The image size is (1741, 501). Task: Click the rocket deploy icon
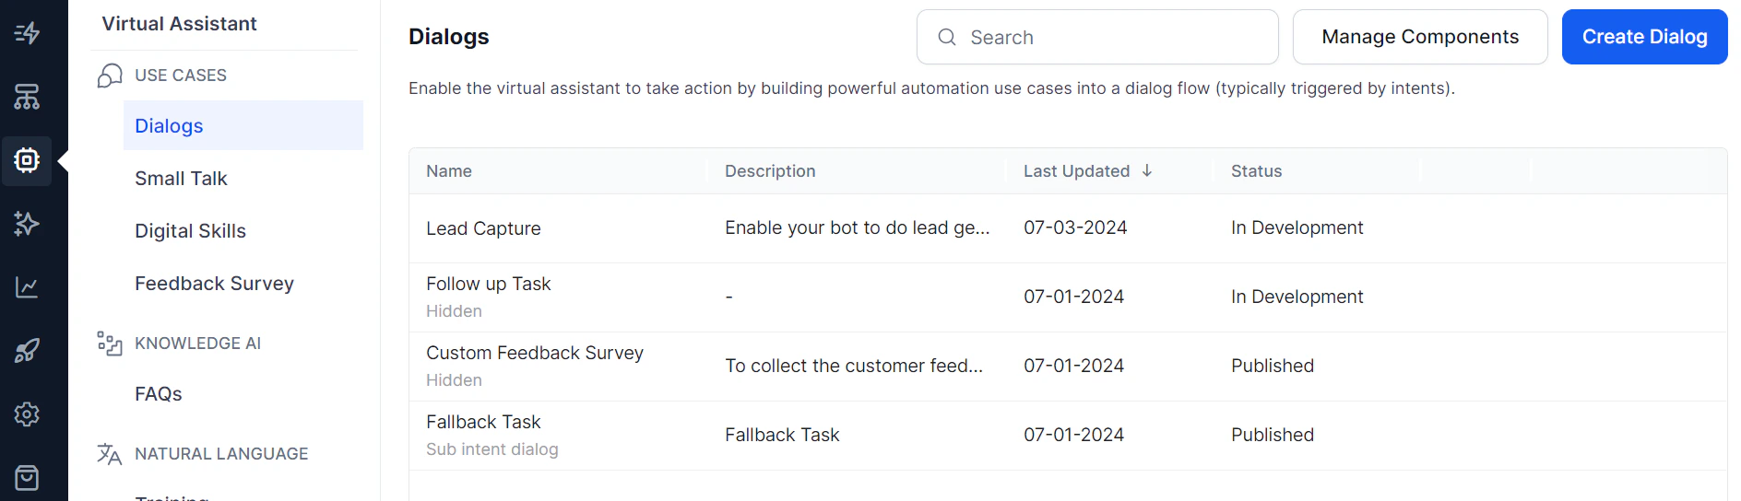coord(27,351)
